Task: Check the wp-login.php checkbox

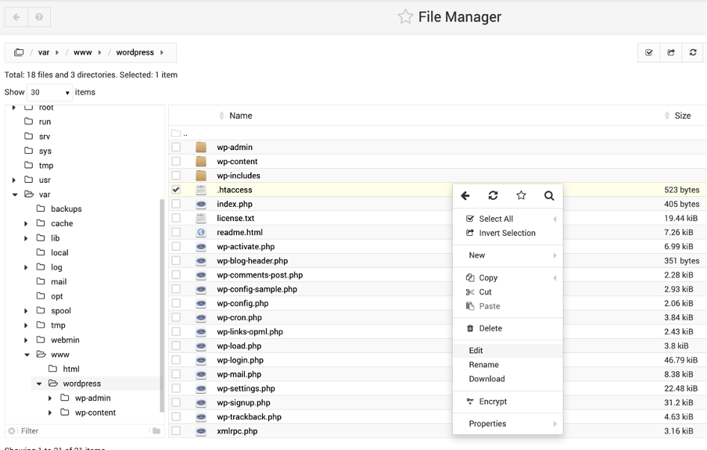Action: click(x=176, y=360)
